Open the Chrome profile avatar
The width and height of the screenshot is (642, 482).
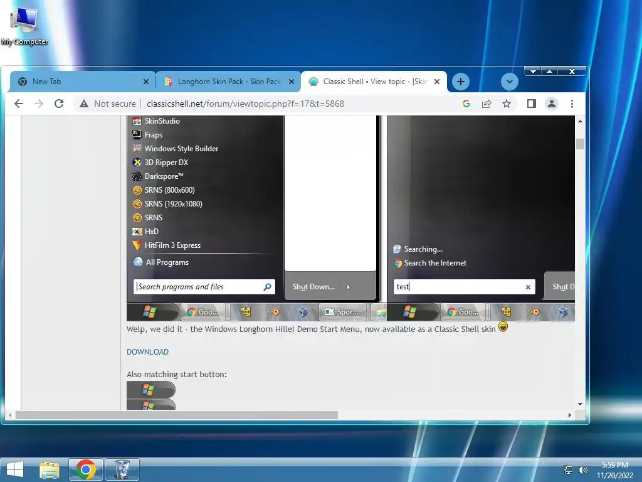point(552,104)
